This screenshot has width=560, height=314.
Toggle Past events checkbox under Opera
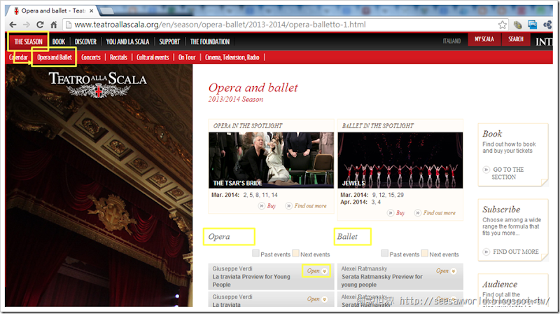255,253
